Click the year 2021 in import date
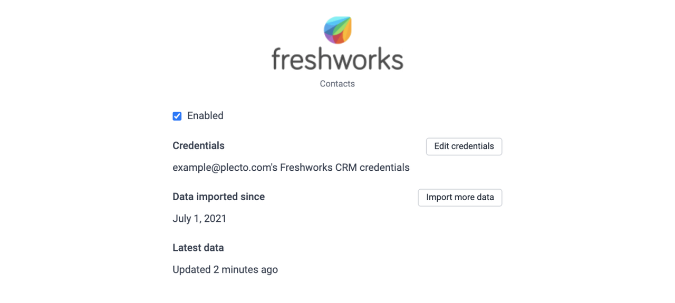 (x=215, y=219)
